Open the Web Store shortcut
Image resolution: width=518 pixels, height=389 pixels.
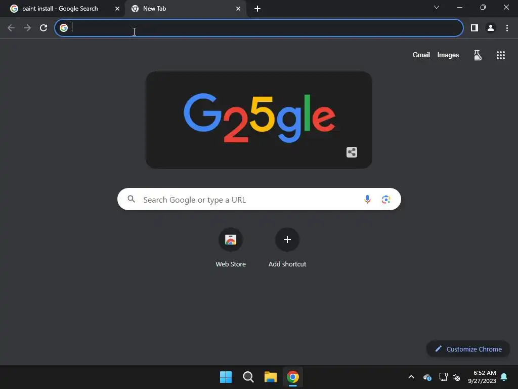[231, 247]
